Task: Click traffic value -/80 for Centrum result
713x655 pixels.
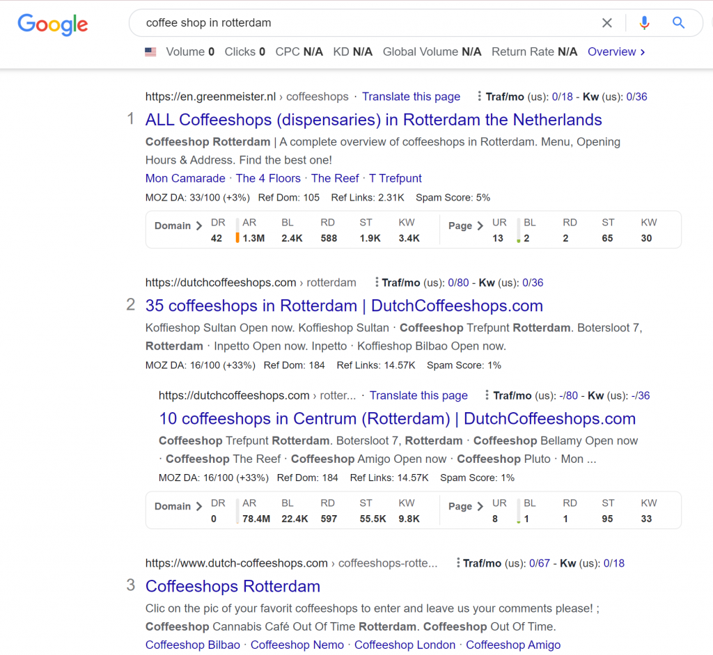Action: pyautogui.click(x=568, y=395)
